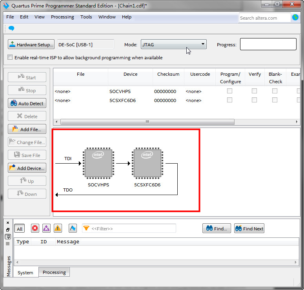Click the Auto Detect button
Screen dimensions: 304x290
[27, 103]
